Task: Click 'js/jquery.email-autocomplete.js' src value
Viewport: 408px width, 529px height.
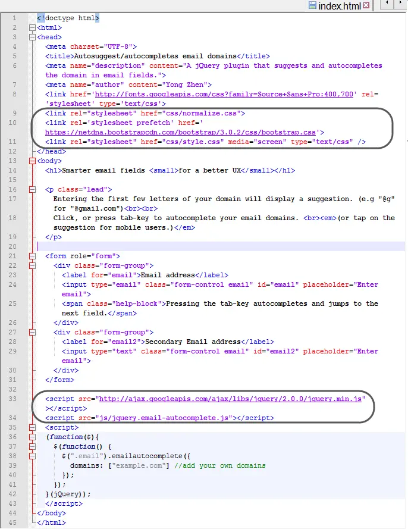Action: [164, 418]
